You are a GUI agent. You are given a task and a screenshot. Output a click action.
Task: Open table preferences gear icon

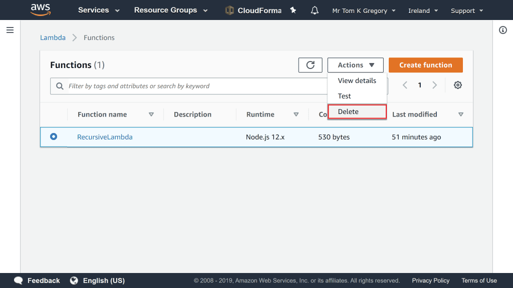point(457,85)
